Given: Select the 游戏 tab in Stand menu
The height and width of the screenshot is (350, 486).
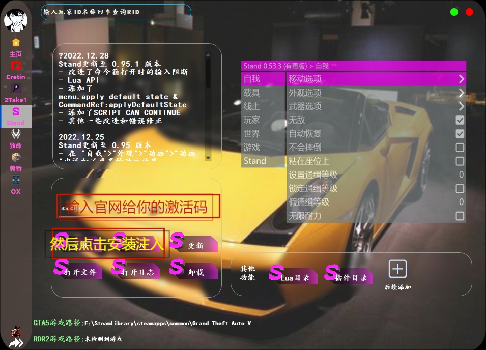Looking at the screenshot, I should (263, 148).
